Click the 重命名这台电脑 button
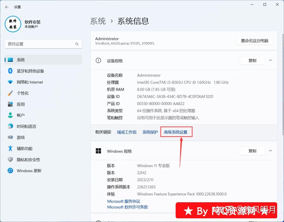 254,41
